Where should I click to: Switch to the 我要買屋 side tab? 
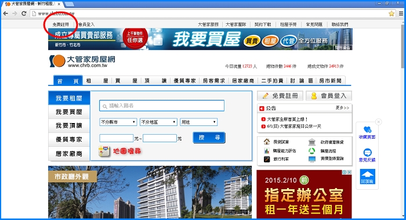[x=69, y=112]
